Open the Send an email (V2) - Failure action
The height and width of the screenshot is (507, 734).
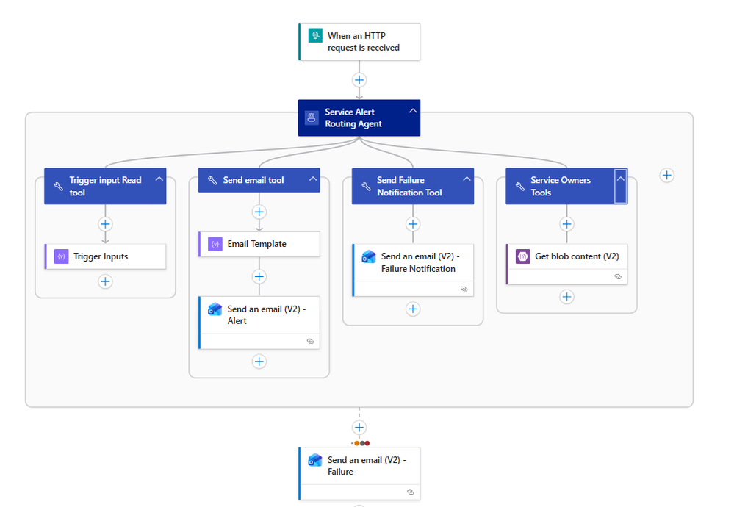tap(359, 473)
